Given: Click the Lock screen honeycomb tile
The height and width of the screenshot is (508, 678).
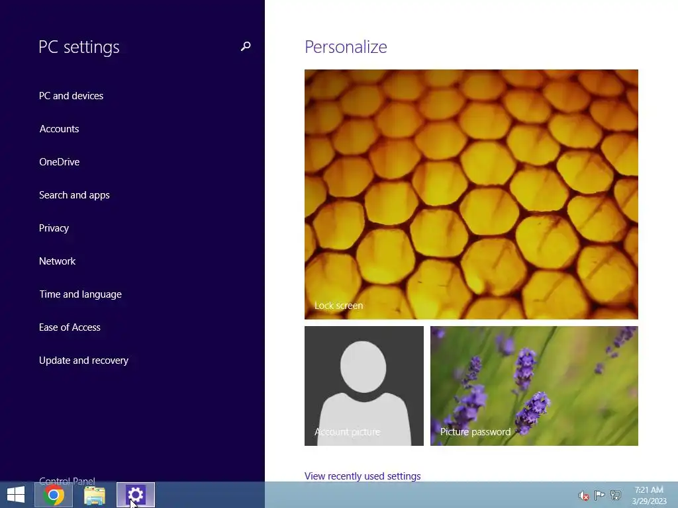Looking at the screenshot, I should pos(471,194).
